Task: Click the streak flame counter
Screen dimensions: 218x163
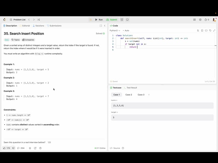Action: [207, 20]
